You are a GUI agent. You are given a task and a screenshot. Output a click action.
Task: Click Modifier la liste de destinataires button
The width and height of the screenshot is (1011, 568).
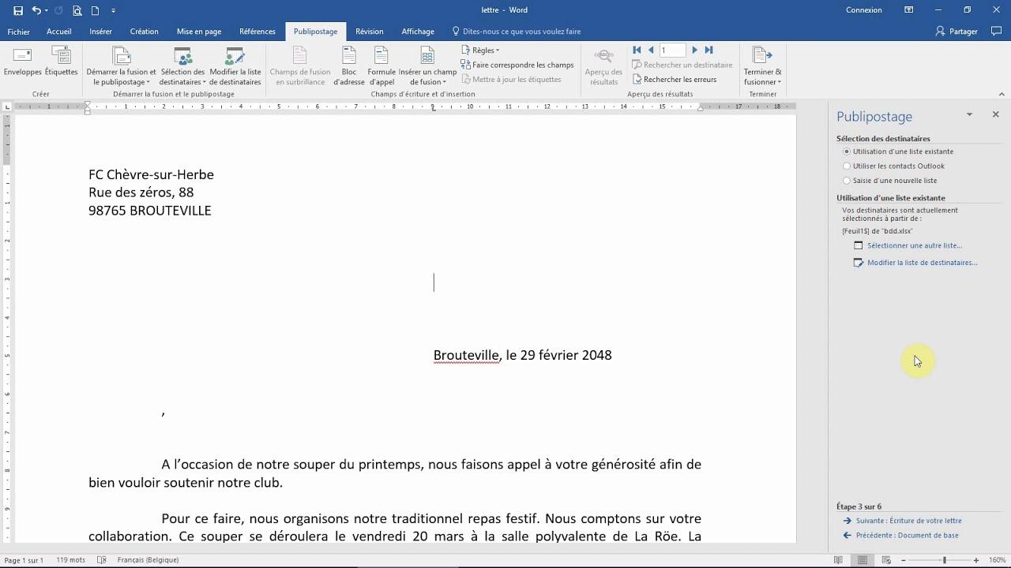point(235,67)
